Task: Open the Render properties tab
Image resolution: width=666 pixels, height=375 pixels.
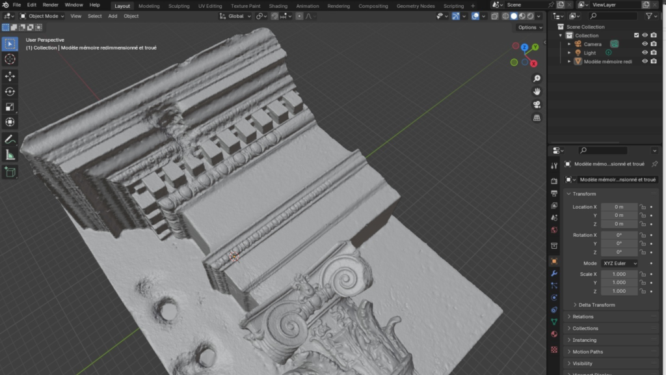Action: tap(554, 181)
